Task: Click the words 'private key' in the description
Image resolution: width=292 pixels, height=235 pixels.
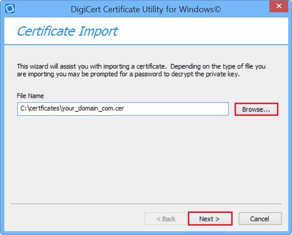Action: click(x=225, y=74)
